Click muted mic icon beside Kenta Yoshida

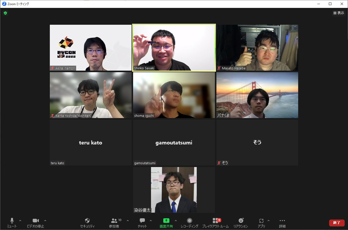click(53, 116)
